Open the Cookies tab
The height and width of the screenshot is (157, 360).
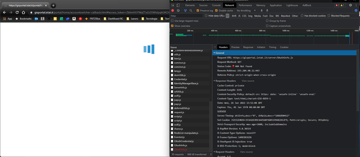coord(284,47)
